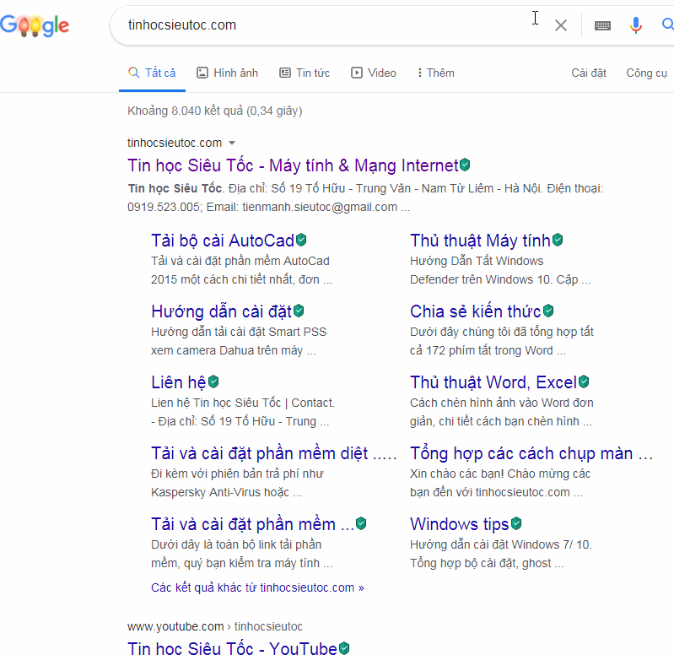Open the Thêm more-options menu
Screen dimensions: 674x655
point(436,73)
